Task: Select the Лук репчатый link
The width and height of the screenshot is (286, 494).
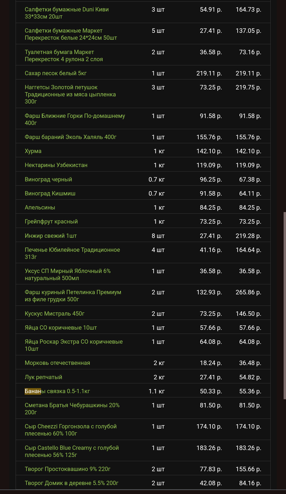Action: pyautogui.click(x=43, y=377)
